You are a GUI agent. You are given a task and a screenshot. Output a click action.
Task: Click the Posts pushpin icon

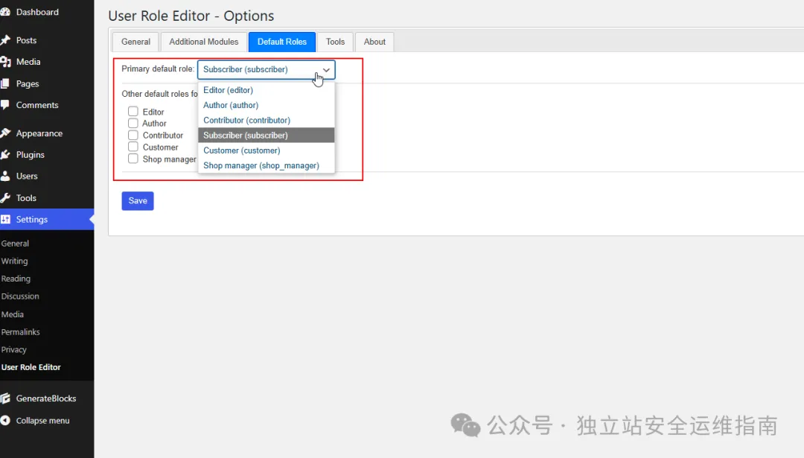coord(5,40)
